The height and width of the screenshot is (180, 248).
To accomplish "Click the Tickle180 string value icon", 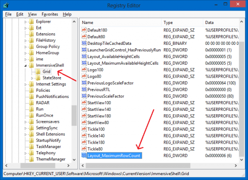I will (x=84, y=142).
